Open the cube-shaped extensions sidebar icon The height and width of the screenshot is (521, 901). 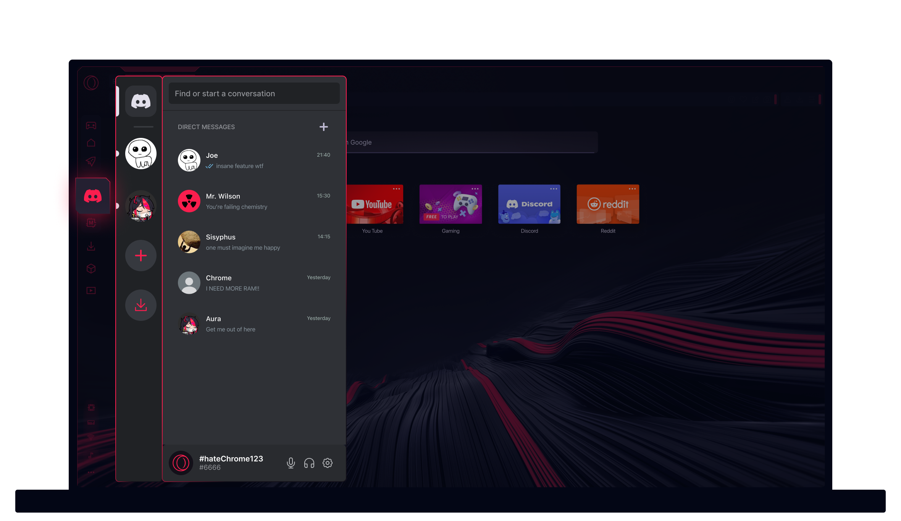(x=91, y=269)
